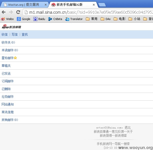Open the 所有邮件 (0) folder
The height and width of the screenshot is (150, 153).
pyautogui.click(x=10, y=120)
